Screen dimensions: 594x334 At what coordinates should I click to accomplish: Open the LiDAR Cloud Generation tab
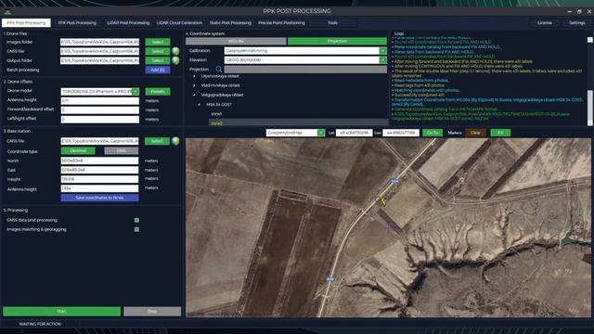179,22
